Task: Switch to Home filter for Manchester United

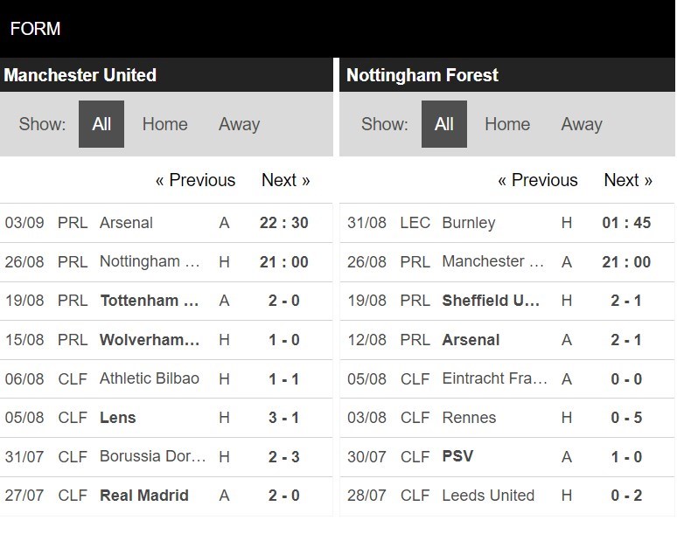Action: point(165,124)
